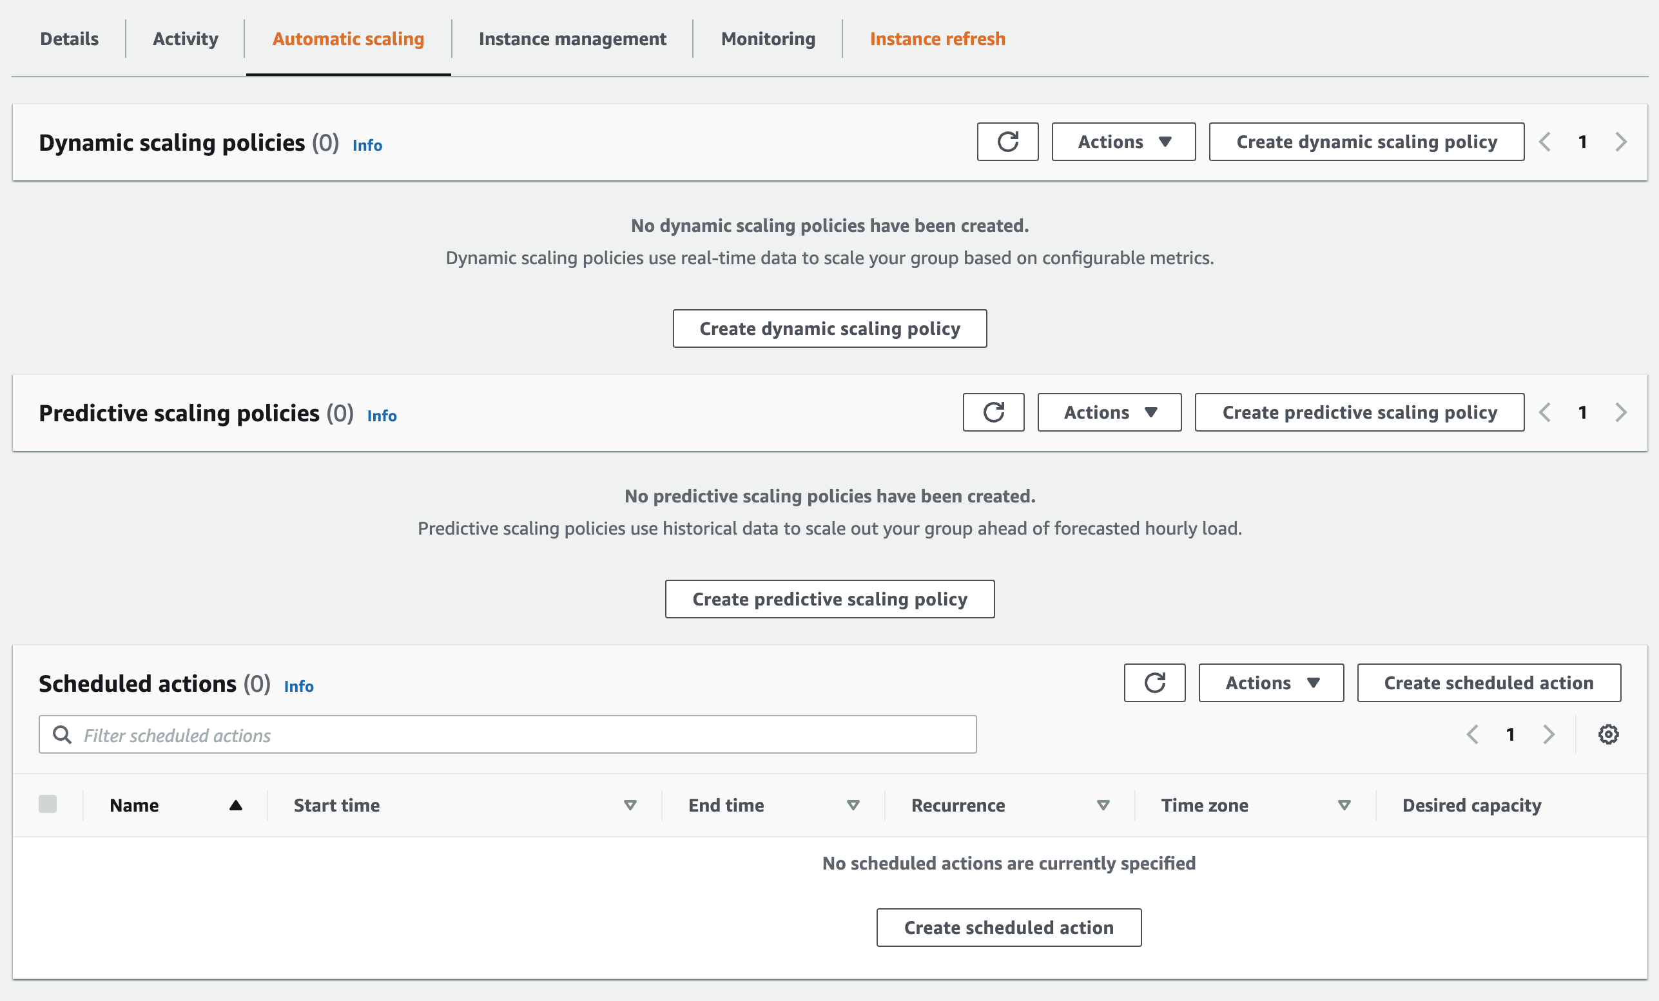
Task: Go to next page of dynamic scaling policies
Action: pos(1620,142)
